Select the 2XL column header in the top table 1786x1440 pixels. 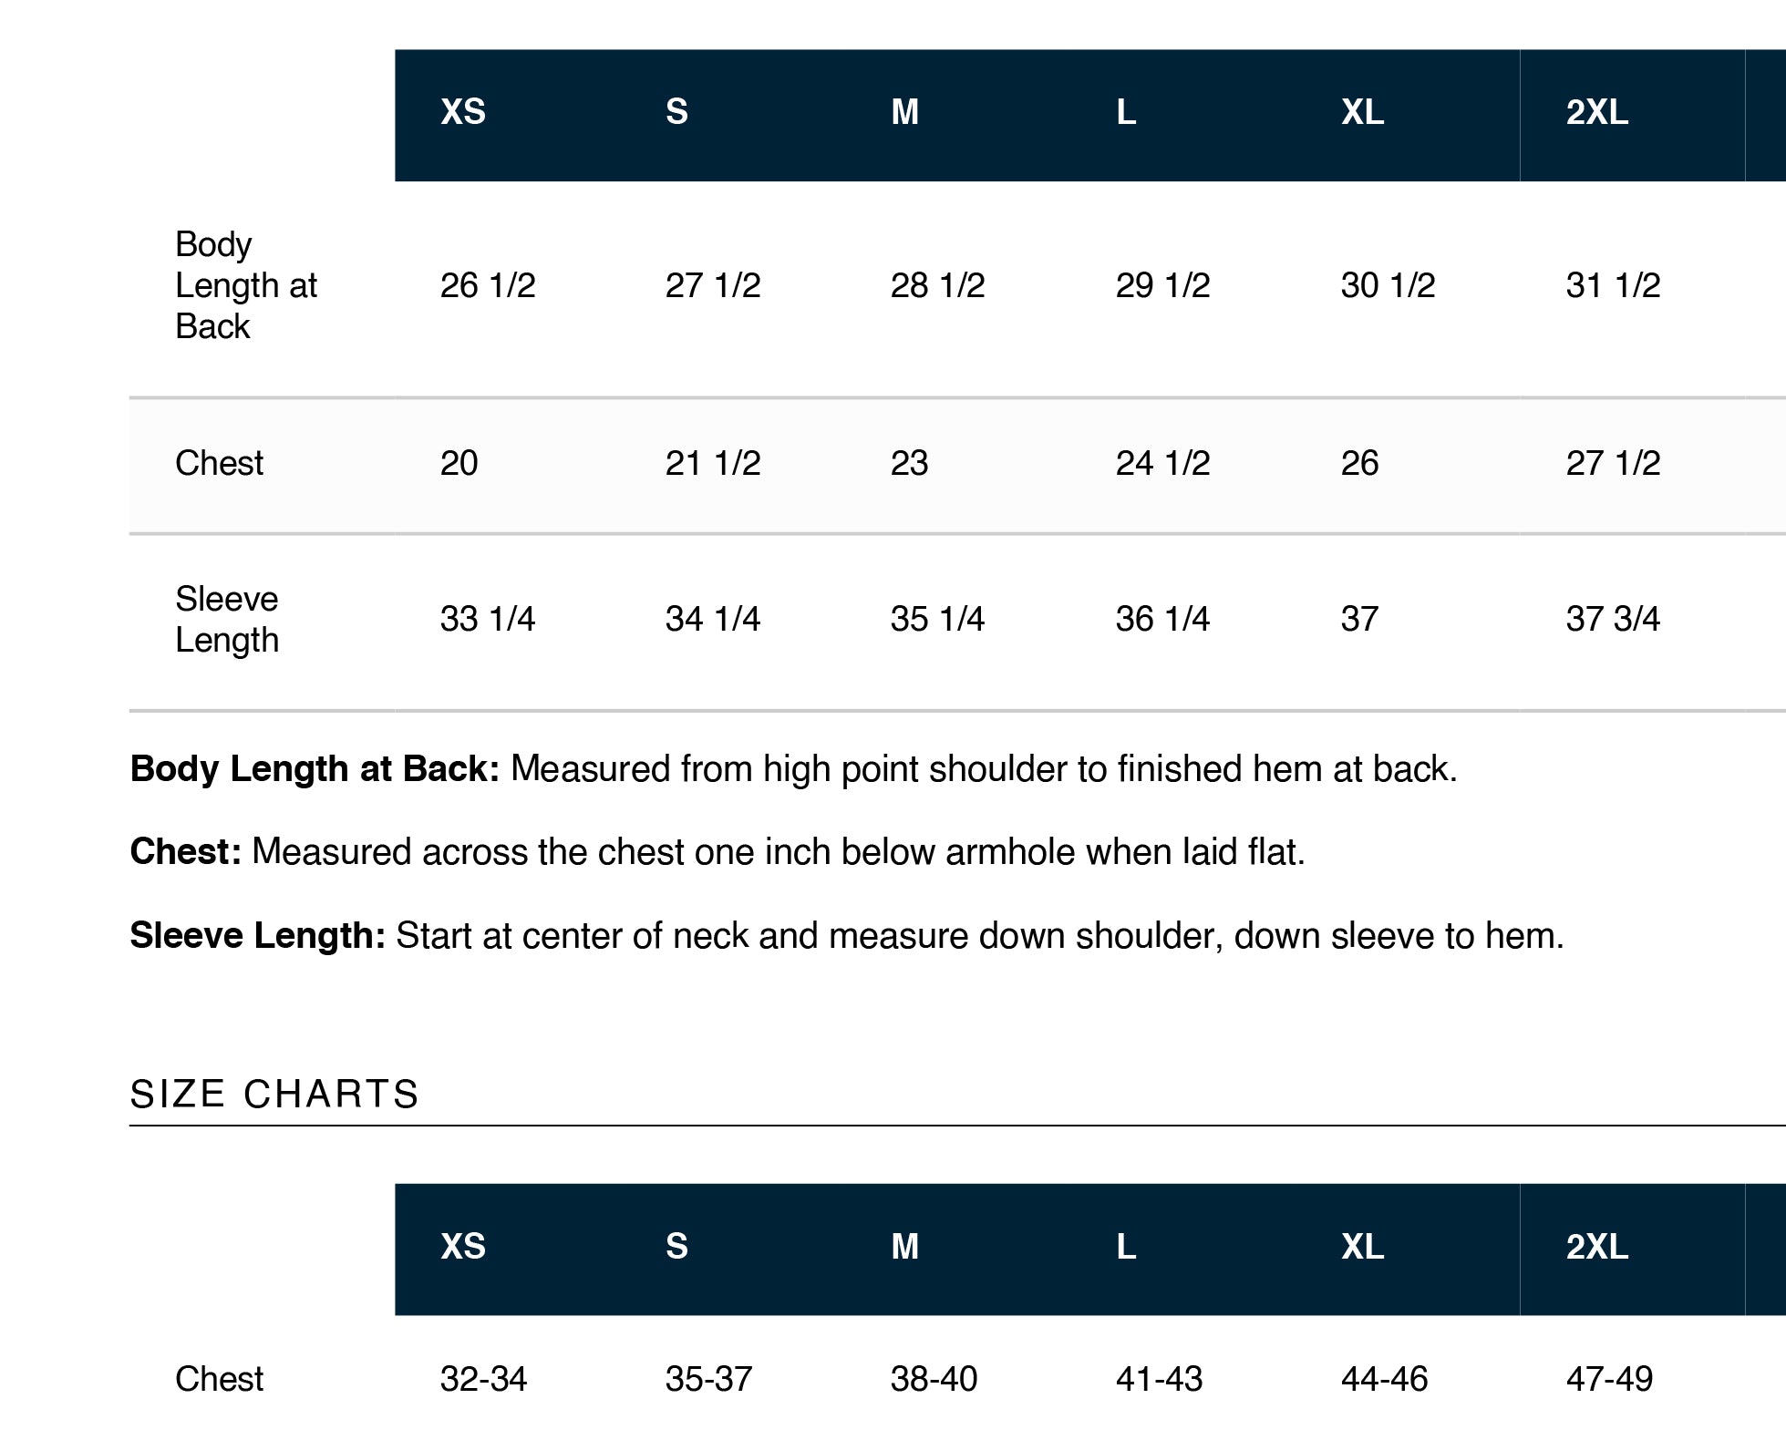1597,112
